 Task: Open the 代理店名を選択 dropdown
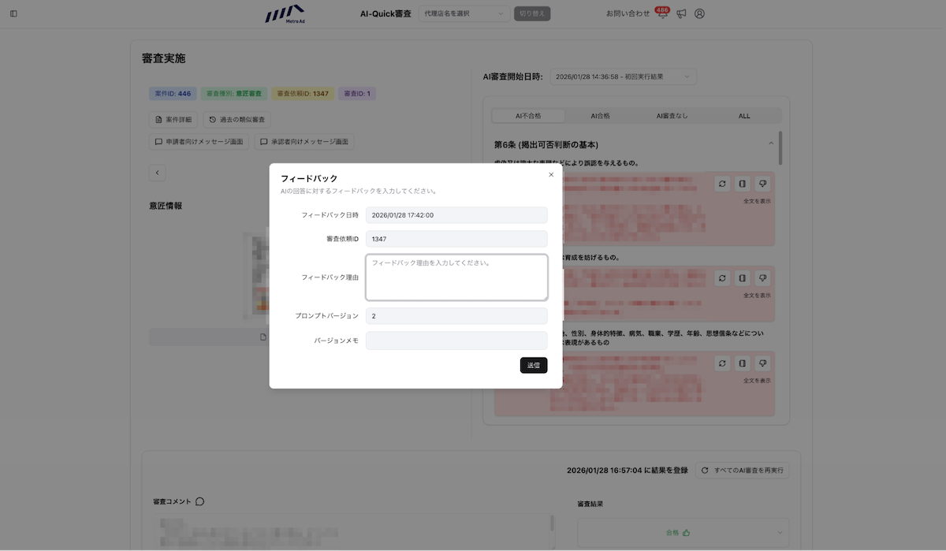click(464, 13)
